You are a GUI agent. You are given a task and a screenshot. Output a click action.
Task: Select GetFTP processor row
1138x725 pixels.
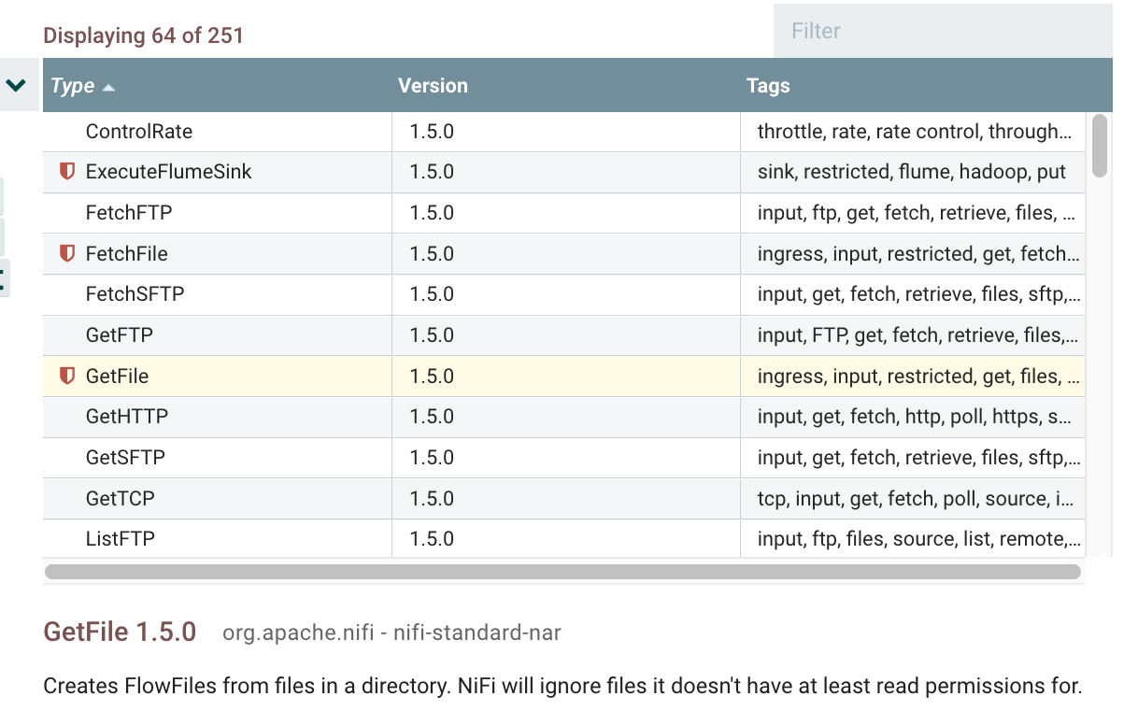pos(119,335)
